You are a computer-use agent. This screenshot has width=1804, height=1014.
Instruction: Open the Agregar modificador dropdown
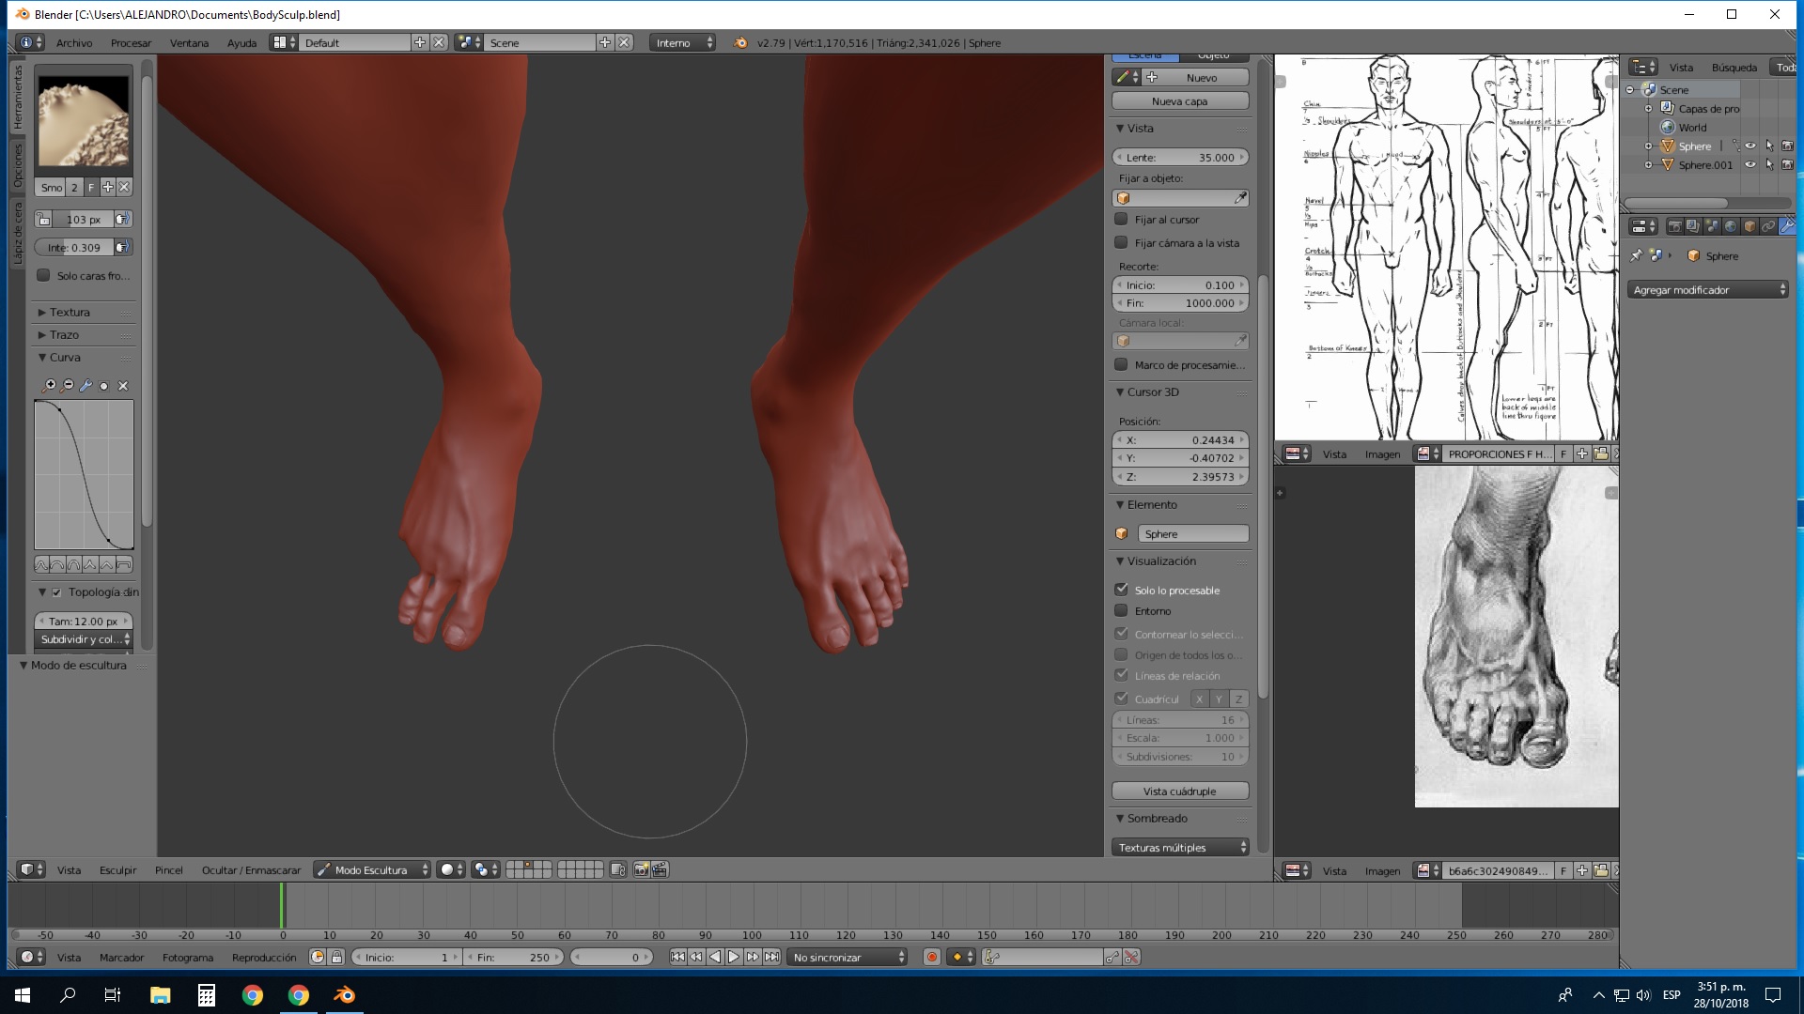tap(1707, 290)
